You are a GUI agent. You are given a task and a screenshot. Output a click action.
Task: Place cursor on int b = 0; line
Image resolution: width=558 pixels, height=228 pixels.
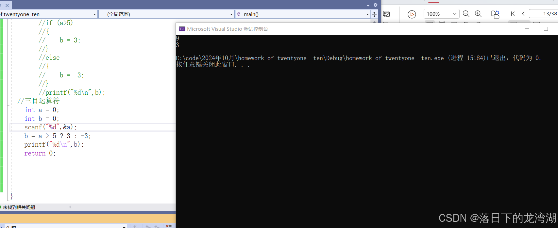click(x=42, y=119)
